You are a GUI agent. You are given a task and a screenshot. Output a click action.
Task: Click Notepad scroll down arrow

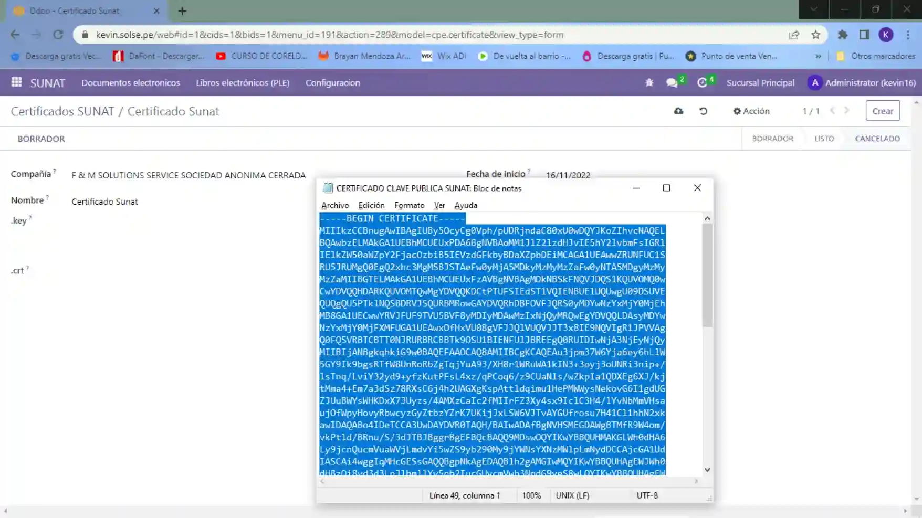coord(707,470)
